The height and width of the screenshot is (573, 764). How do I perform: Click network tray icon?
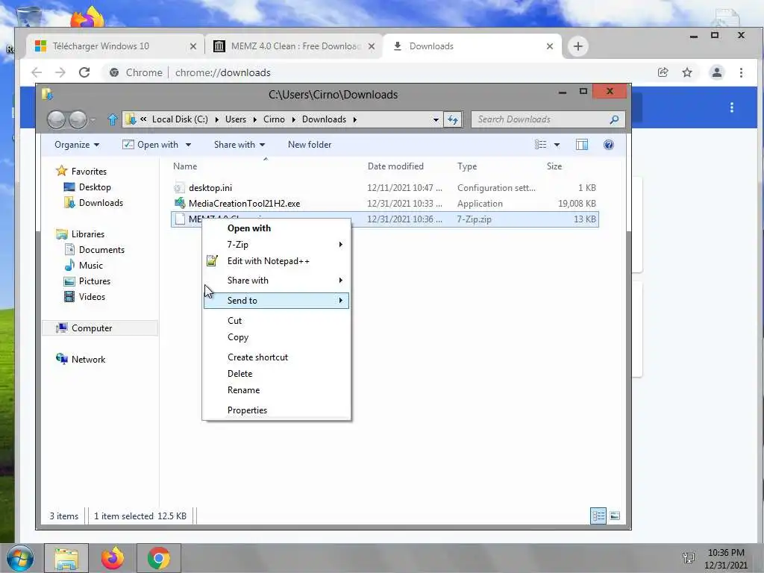pos(689,558)
